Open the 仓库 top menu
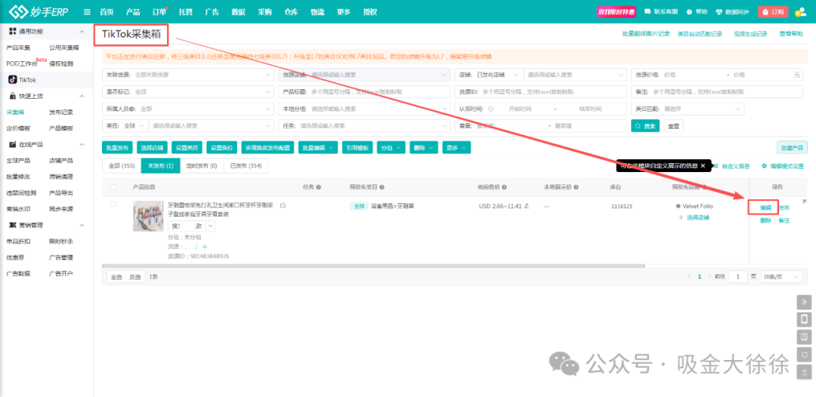The image size is (816, 397). pos(291,12)
